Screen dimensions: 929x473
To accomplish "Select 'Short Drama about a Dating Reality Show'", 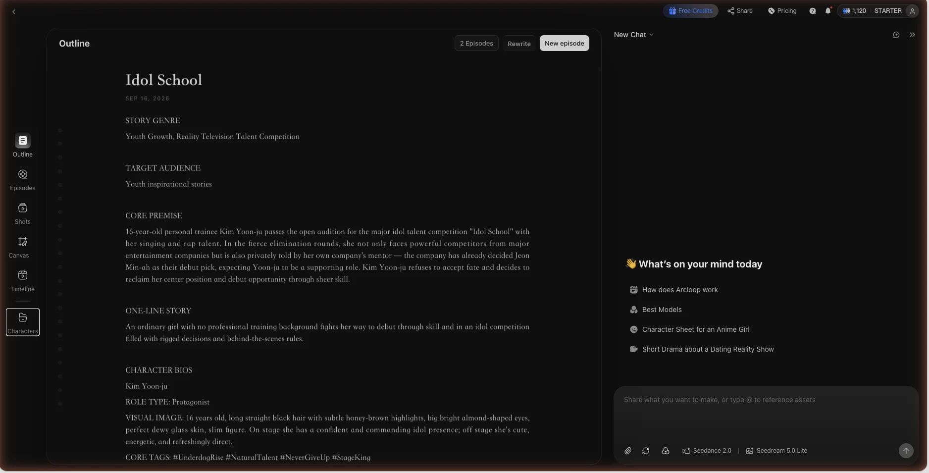I will 702,349.
